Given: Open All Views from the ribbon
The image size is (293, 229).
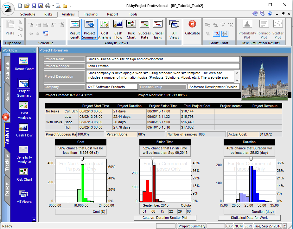Looking at the screenshot, I should coord(174,29).
